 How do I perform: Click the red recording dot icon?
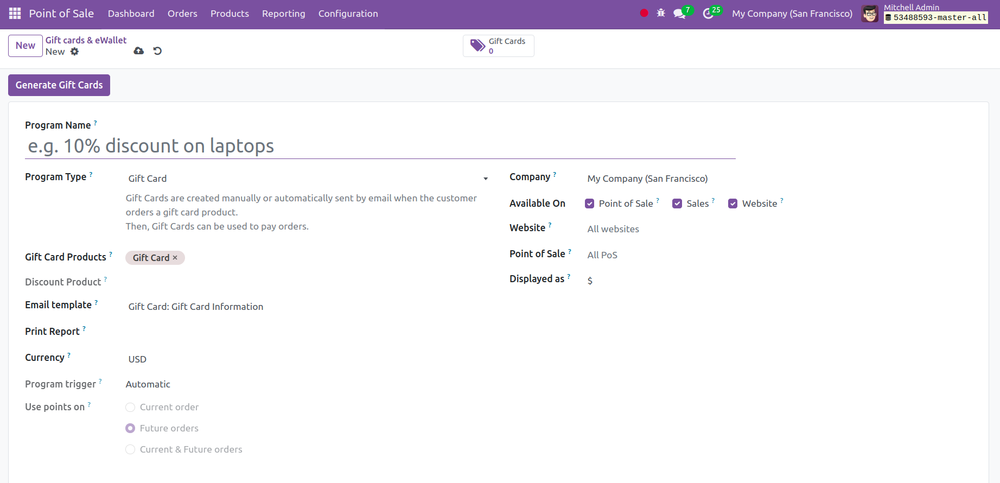[x=644, y=14]
